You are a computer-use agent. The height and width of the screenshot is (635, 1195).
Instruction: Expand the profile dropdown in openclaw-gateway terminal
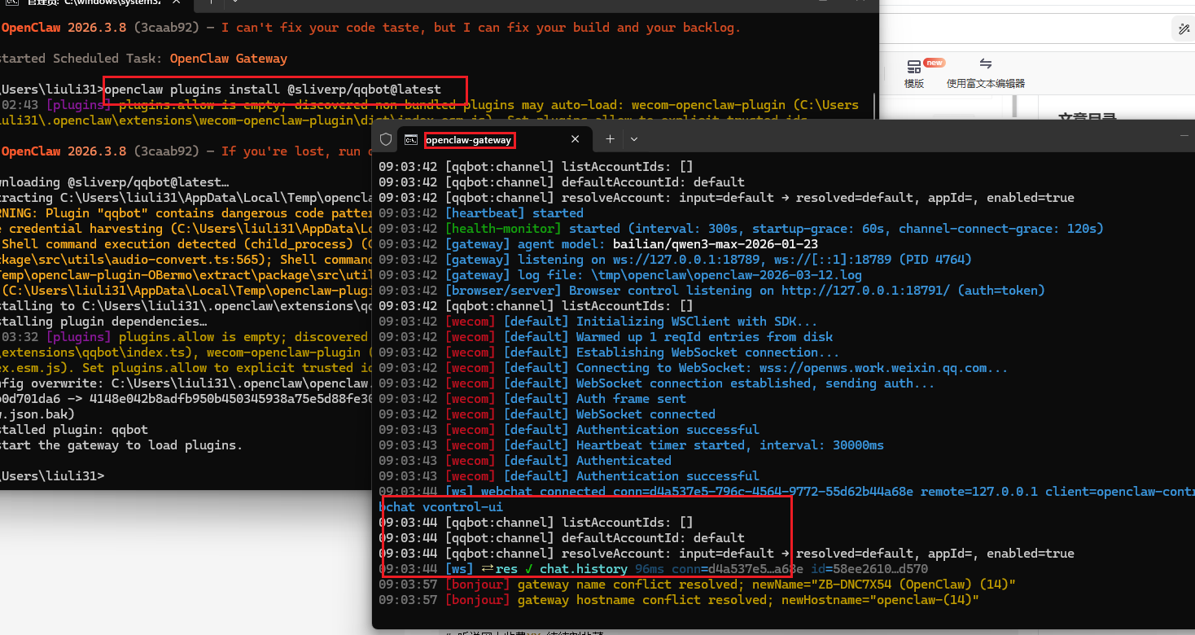(634, 139)
